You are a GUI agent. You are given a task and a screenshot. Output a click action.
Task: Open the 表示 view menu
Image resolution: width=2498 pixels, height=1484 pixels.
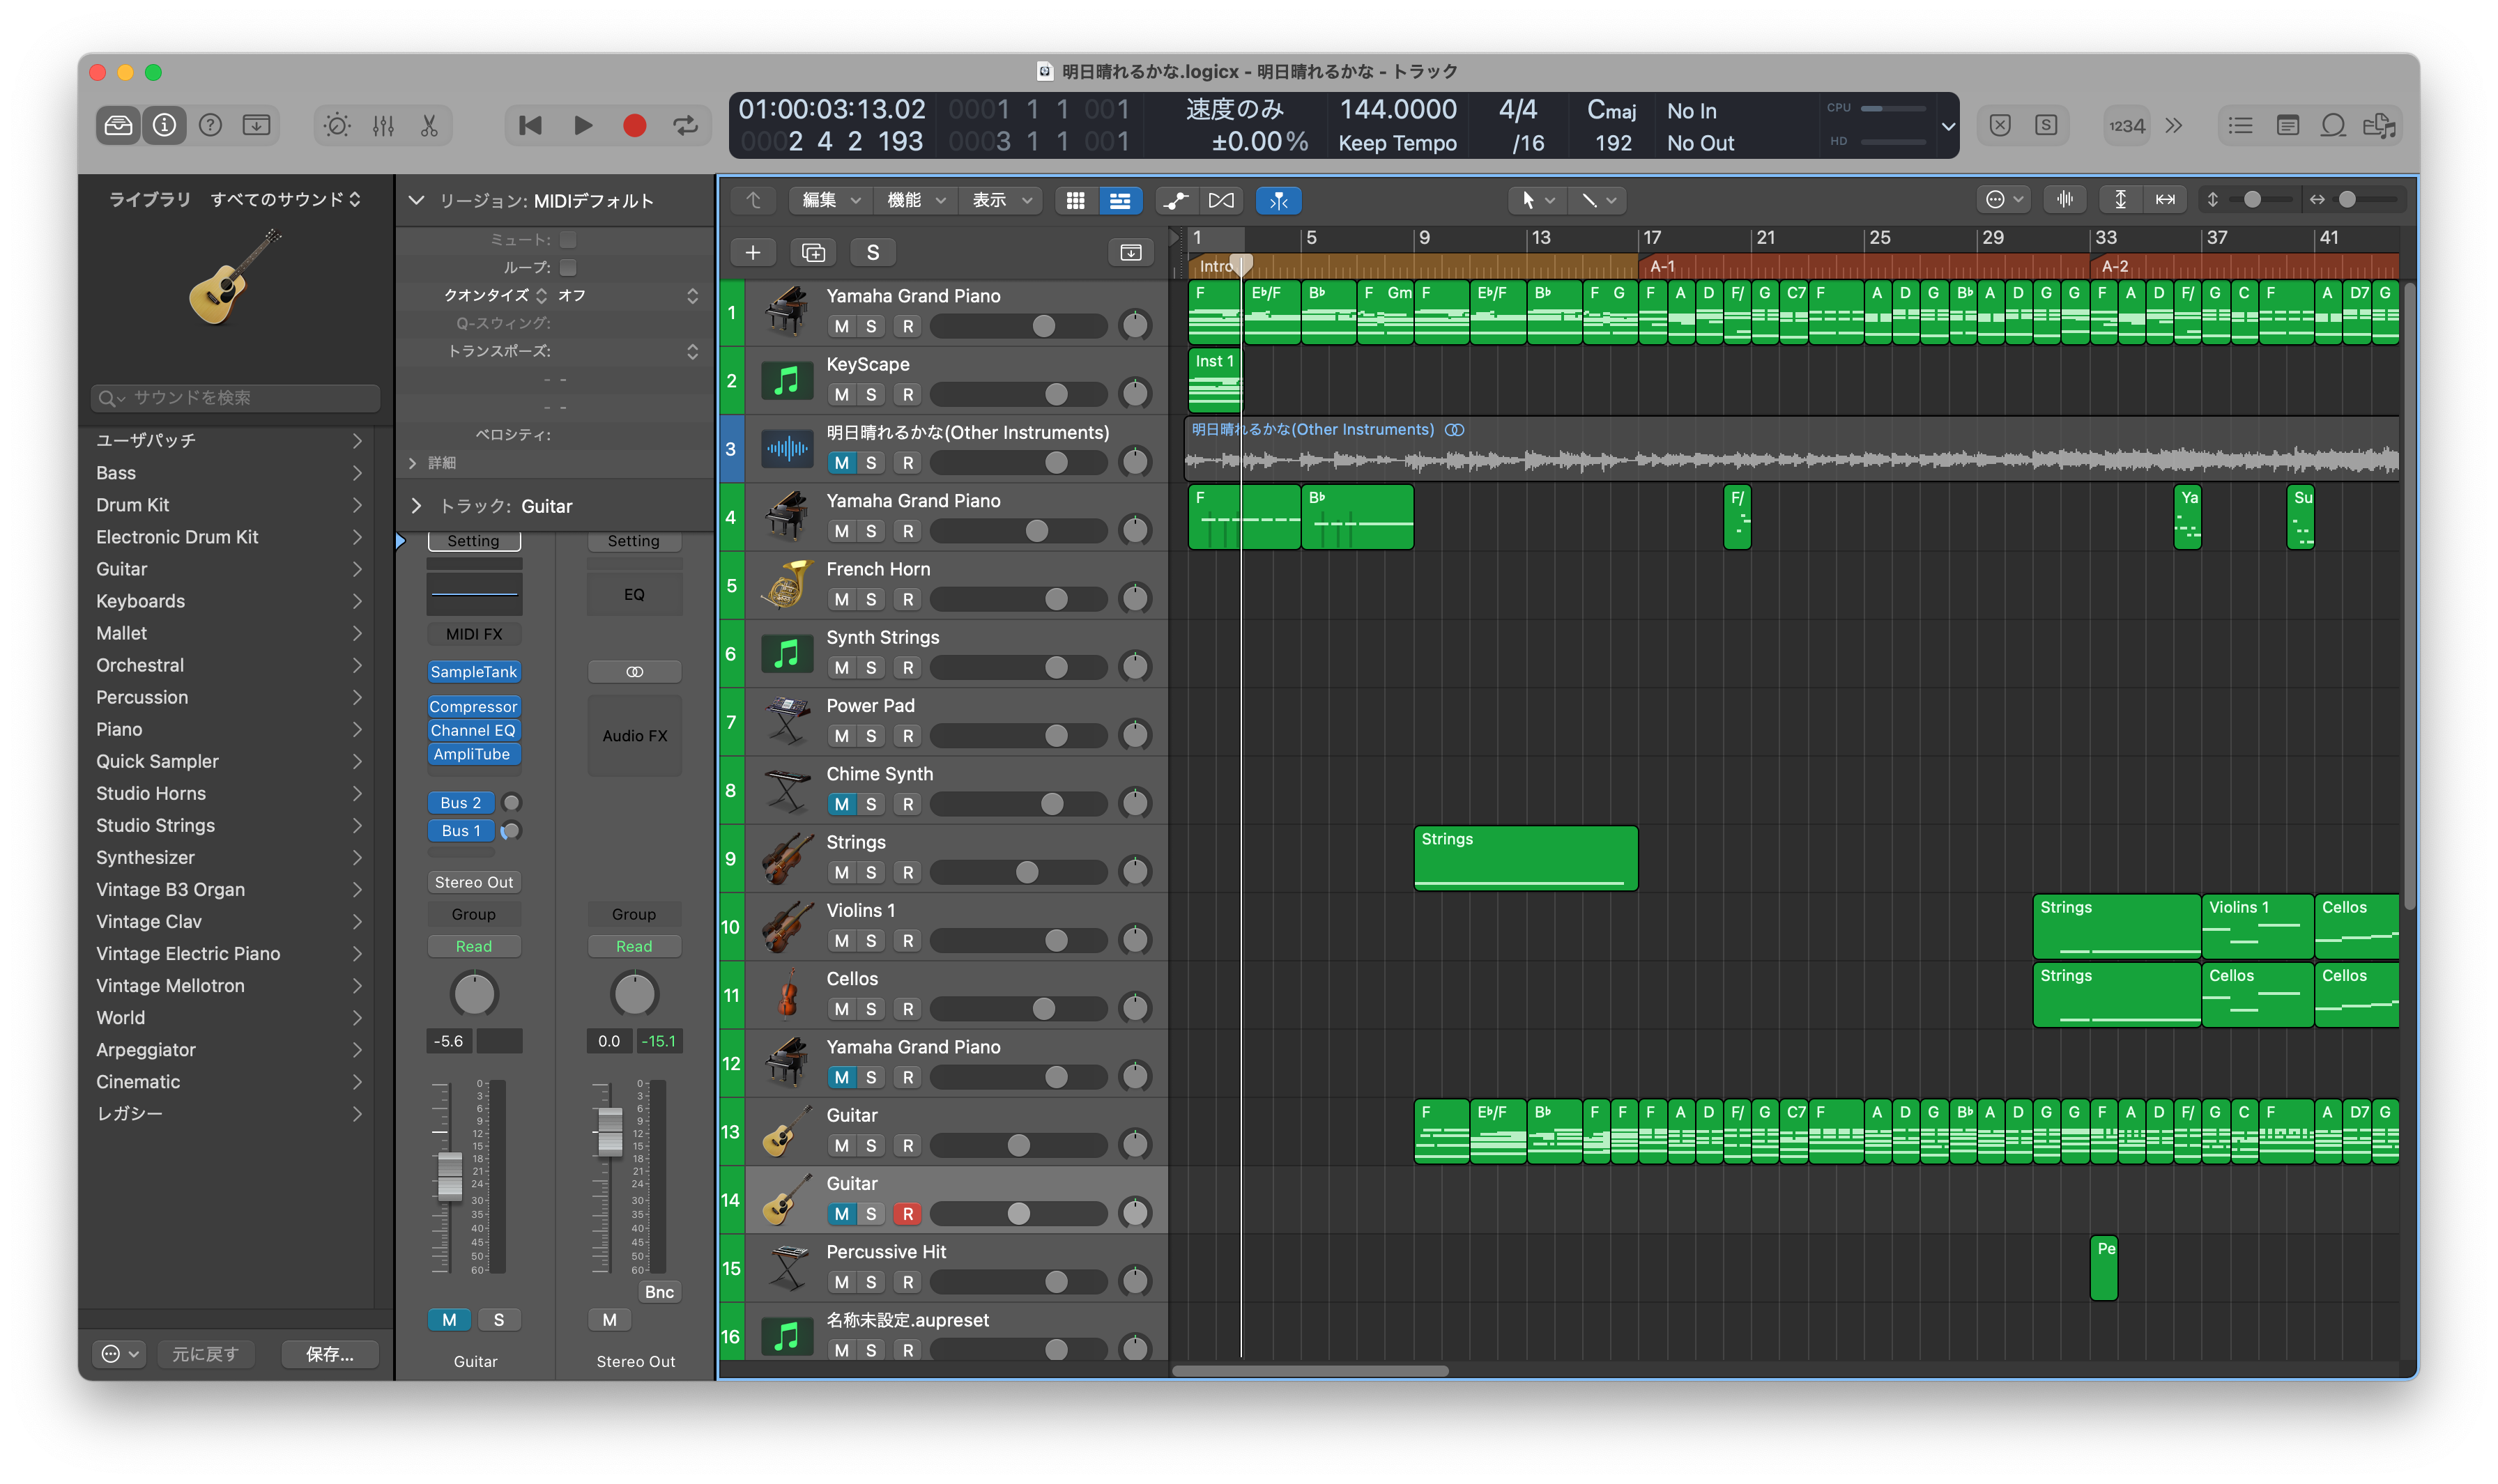click(x=999, y=200)
